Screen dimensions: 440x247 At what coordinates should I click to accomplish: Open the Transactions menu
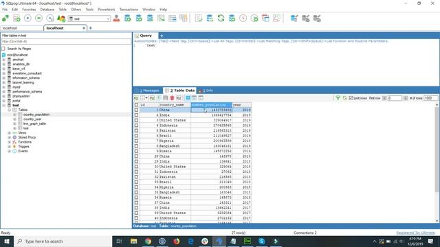click(129, 9)
